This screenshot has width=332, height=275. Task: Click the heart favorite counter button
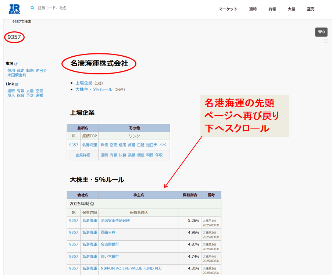[321, 32]
